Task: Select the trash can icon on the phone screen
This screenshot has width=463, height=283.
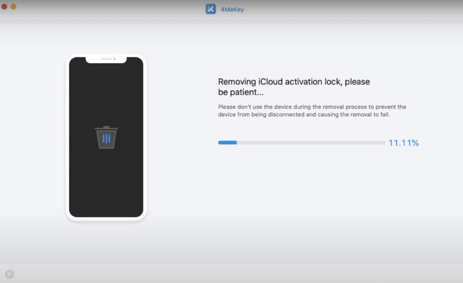Action: pyautogui.click(x=105, y=137)
